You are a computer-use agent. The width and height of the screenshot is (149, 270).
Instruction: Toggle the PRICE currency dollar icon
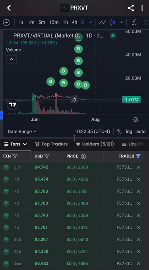coord(83,156)
